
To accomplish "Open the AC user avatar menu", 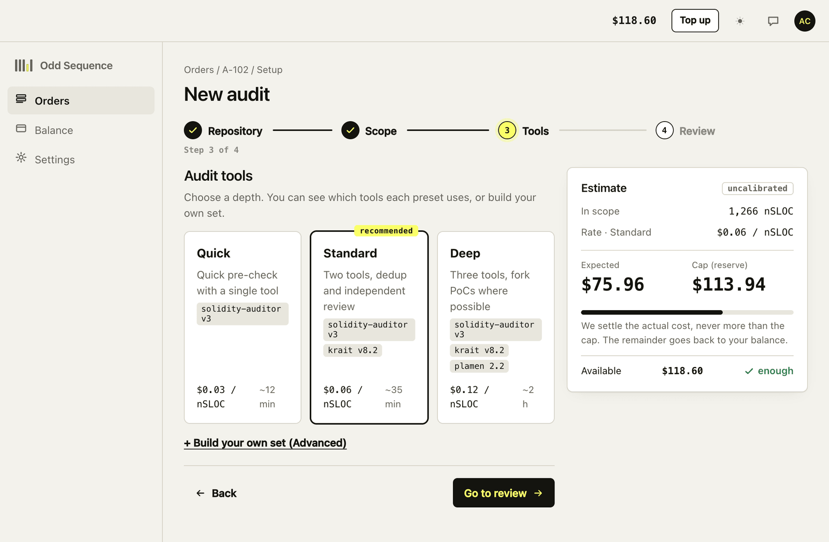I will coord(805,21).
